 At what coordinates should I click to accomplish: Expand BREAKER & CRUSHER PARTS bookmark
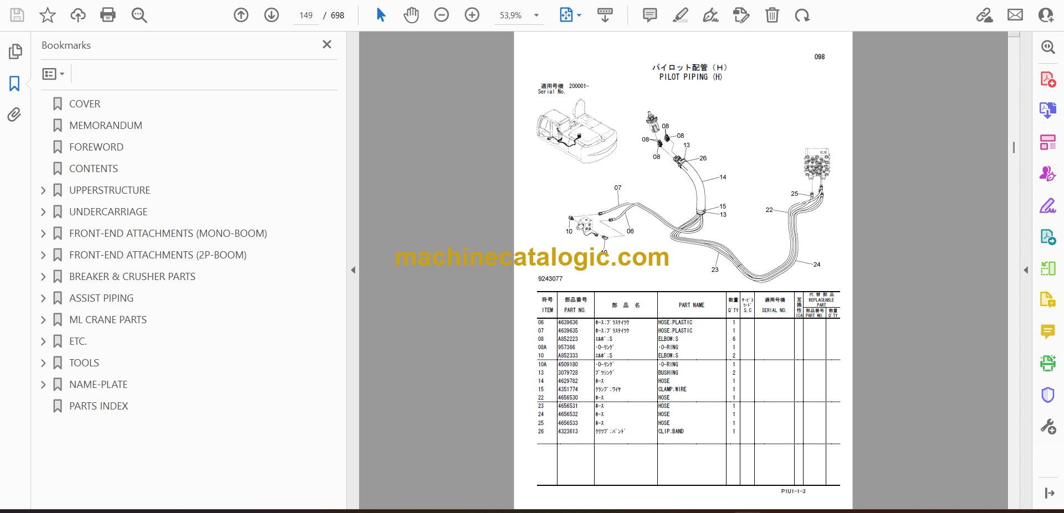[43, 277]
